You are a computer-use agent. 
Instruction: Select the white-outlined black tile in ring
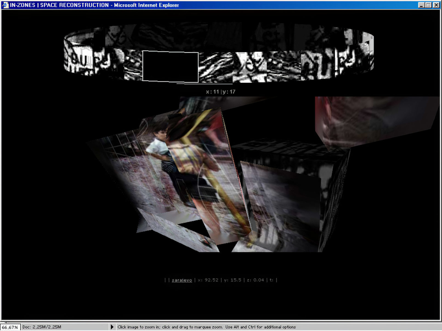[x=170, y=67]
